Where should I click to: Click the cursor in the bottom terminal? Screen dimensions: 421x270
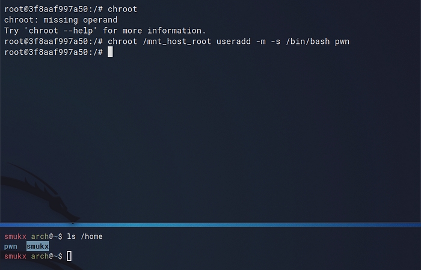(x=69, y=257)
